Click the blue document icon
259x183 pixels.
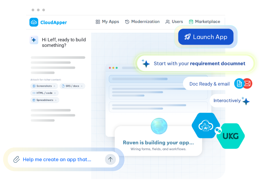pos(239,84)
